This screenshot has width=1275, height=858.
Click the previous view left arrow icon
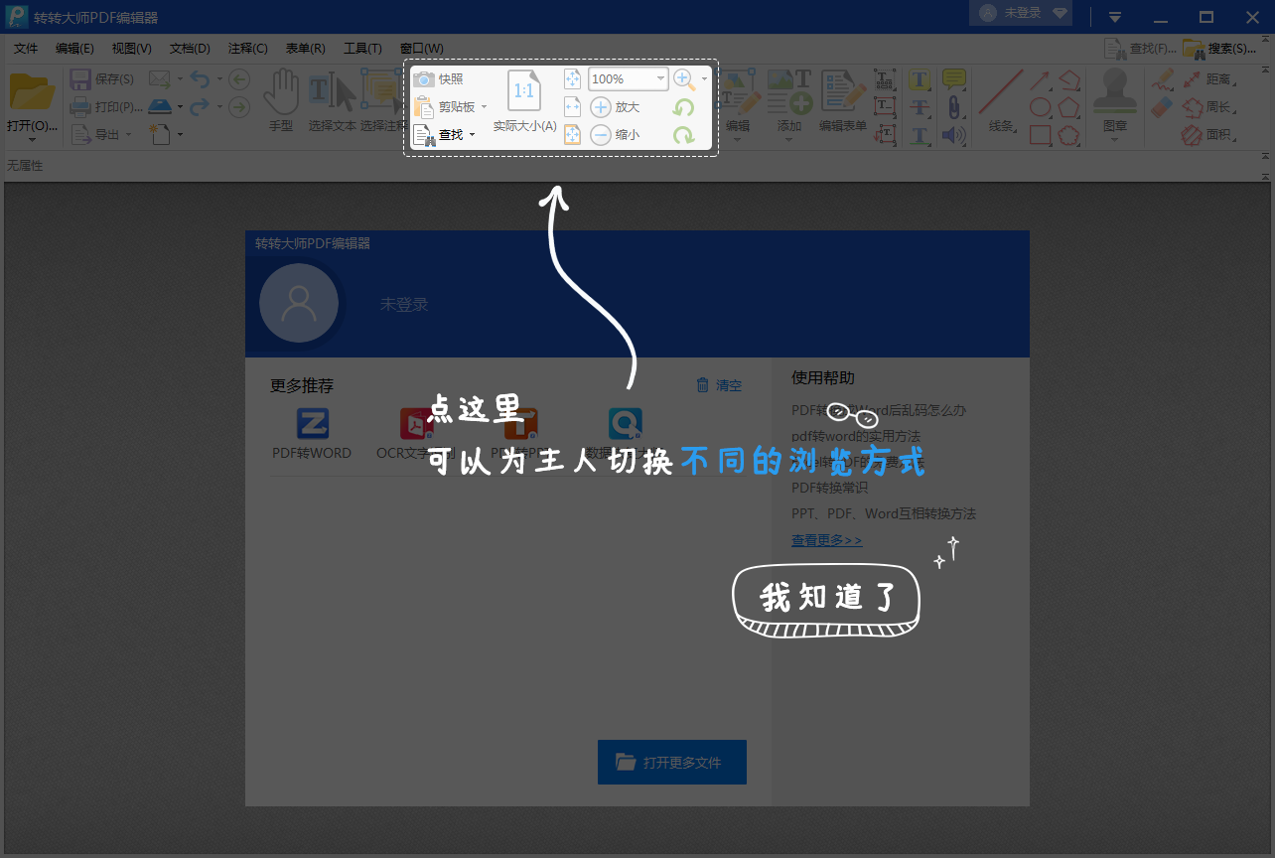point(239,79)
